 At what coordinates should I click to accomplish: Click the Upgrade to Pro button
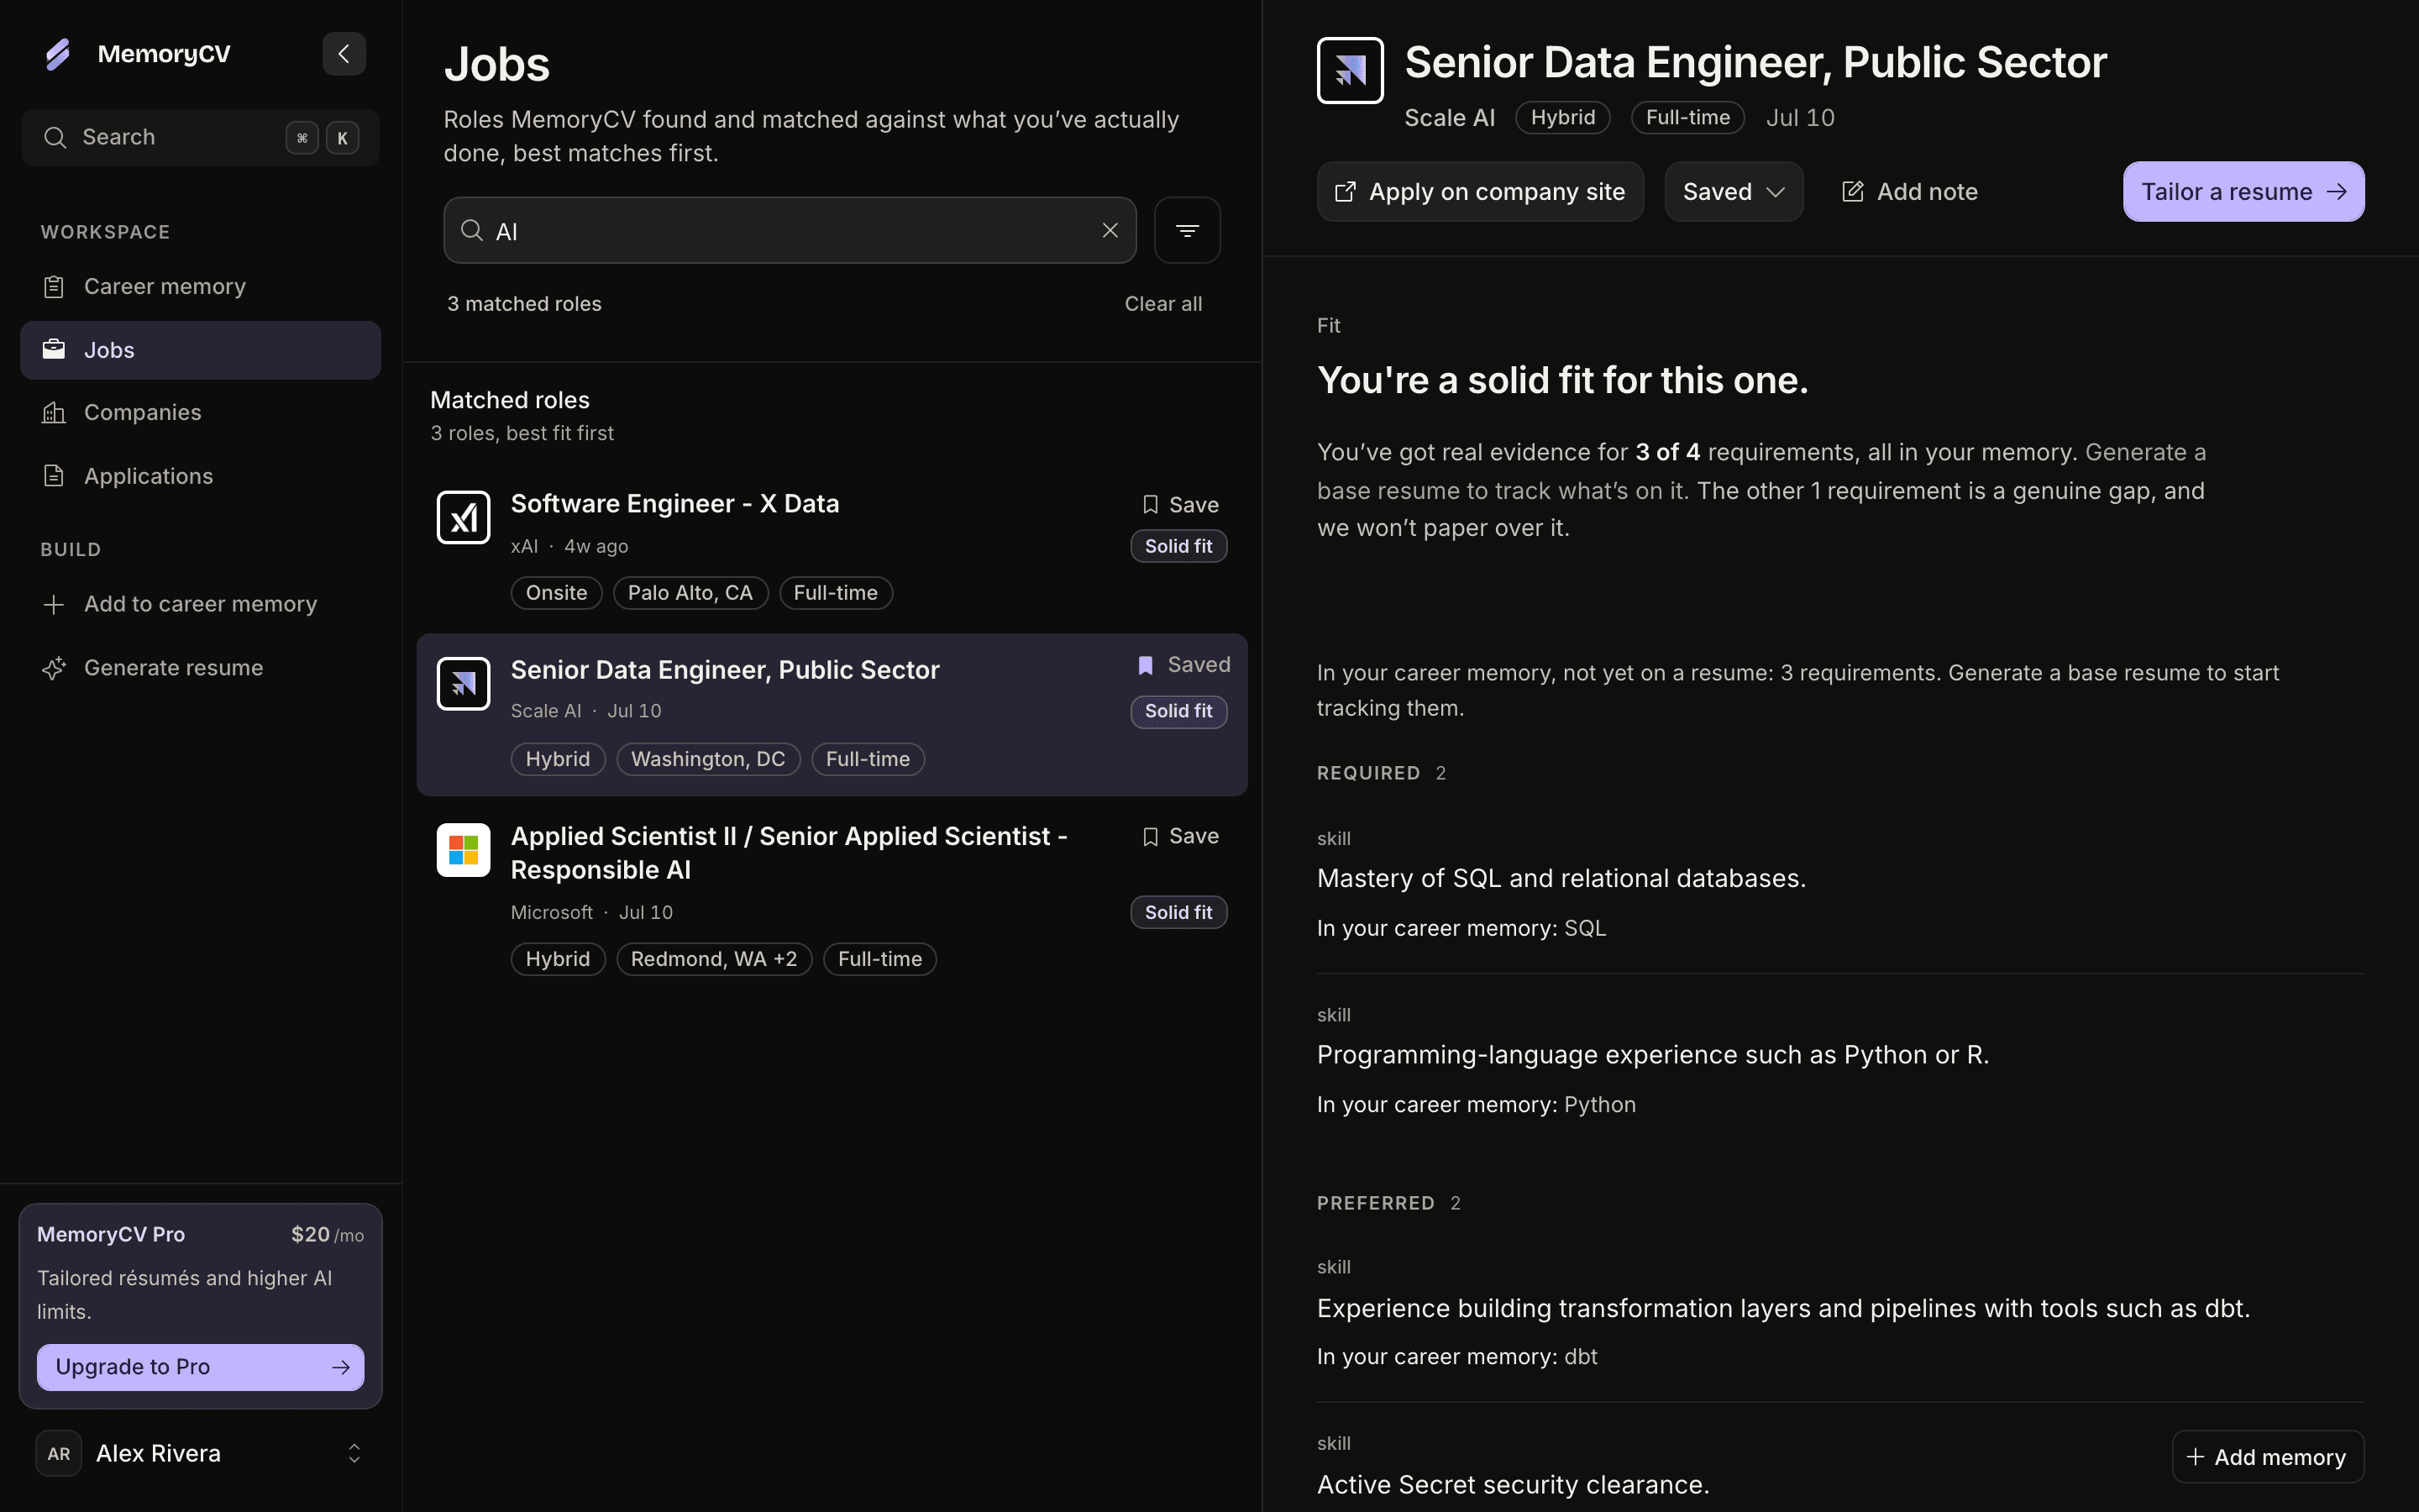[200, 1367]
